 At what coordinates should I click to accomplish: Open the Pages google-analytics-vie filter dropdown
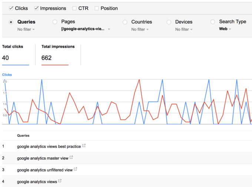[x=86, y=29]
